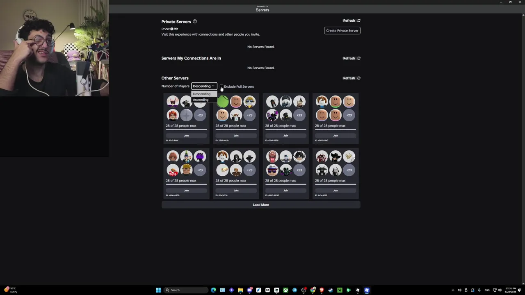
Task: Open Brave browser from the taskbar
Action: pos(322,290)
